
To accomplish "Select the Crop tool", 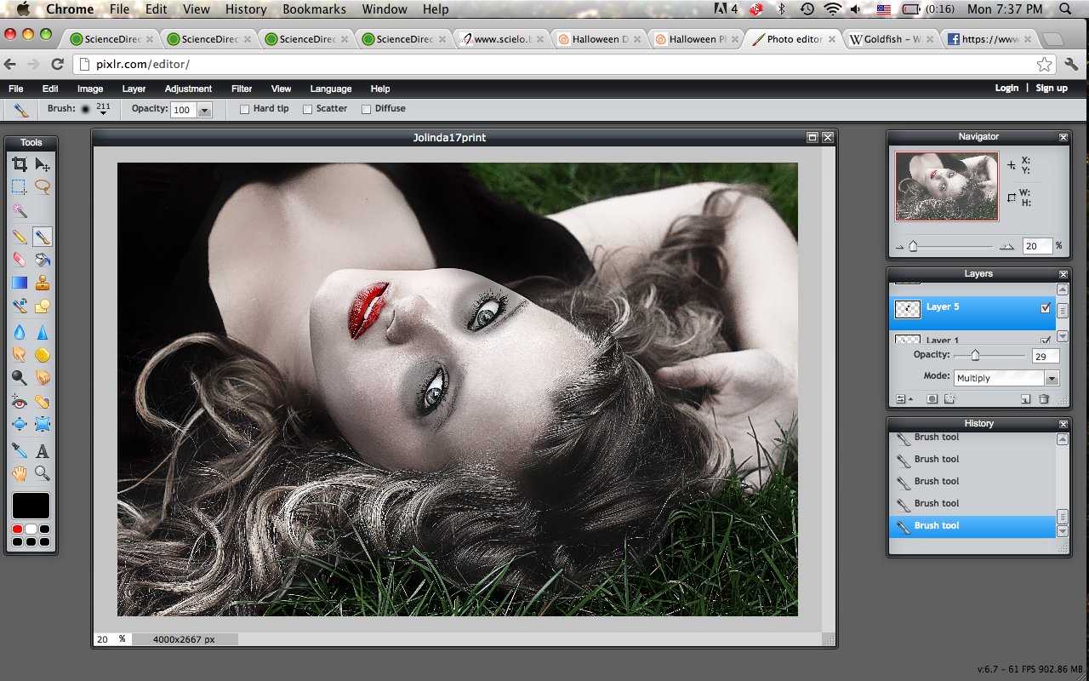I will click(20, 164).
